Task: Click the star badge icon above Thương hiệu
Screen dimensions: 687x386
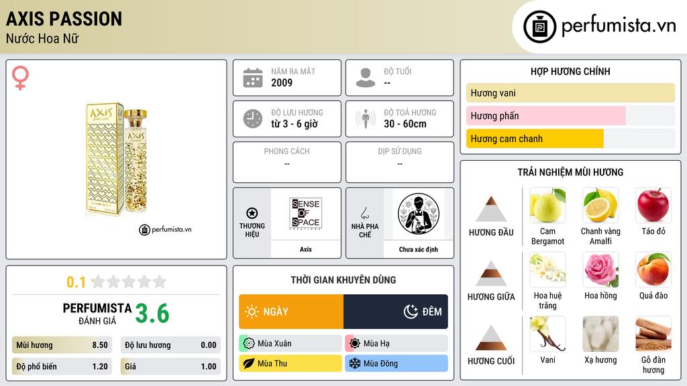Action: (252, 213)
